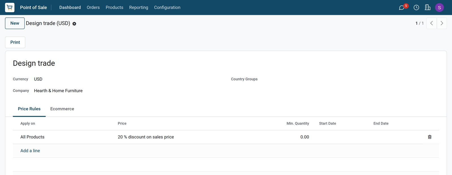Click the Print button
Screen dimensions: 452x175
point(15,42)
